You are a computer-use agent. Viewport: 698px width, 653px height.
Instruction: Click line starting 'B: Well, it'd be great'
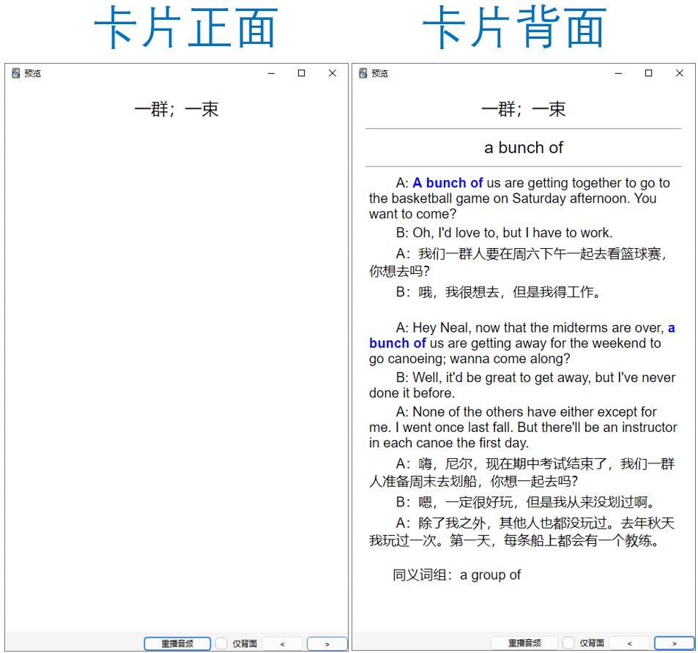click(x=522, y=385)
